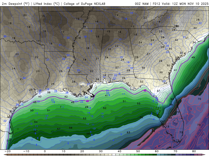This screenshot has height=156, width=209.
Task: Click the "0" label on the color scale
Action: [45, 151]
